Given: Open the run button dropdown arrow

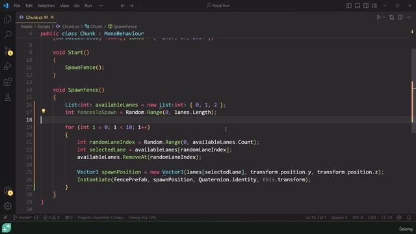Looking at the screenshot, I should pos(384,18).
